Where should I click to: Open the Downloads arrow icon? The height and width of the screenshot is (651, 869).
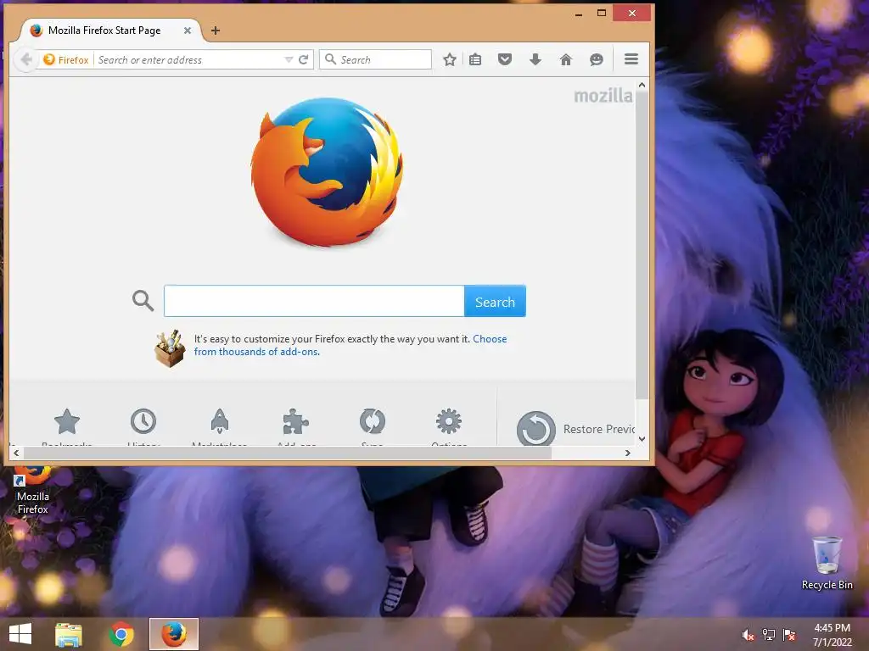[x=535, y=59]
